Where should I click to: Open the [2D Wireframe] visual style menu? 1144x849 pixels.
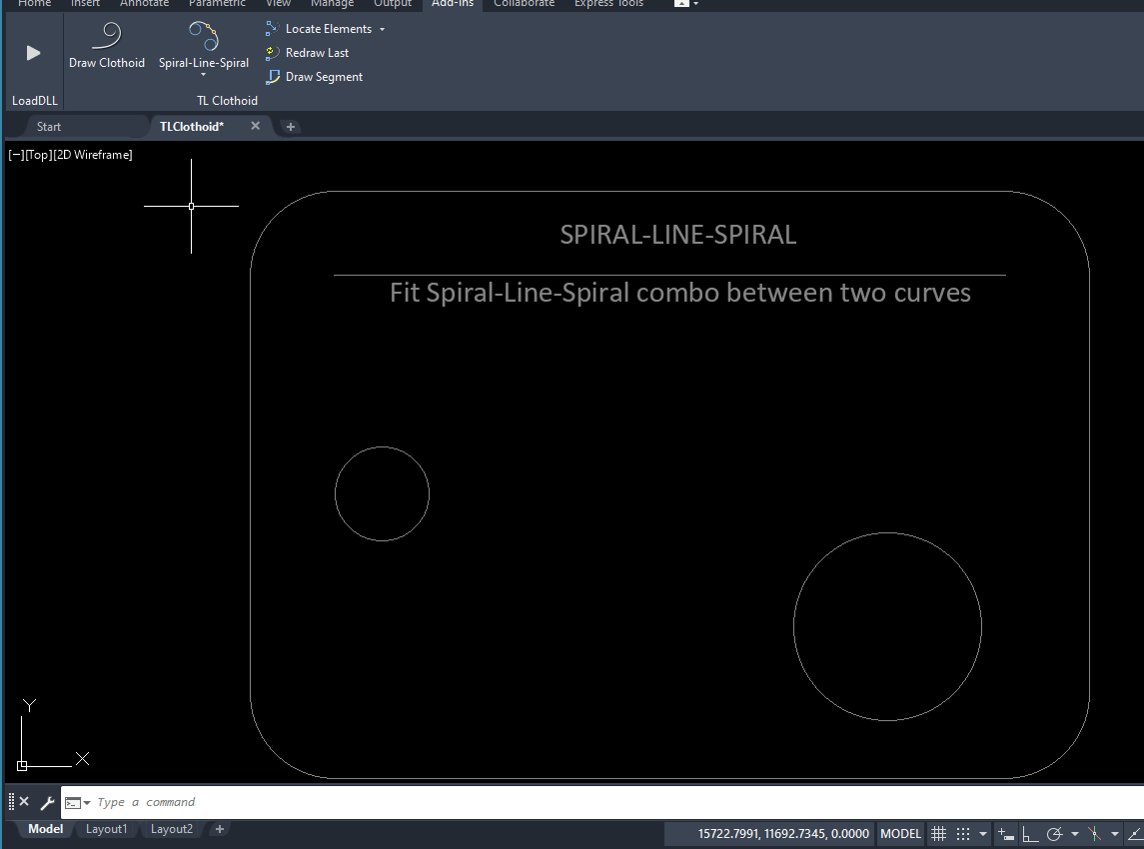[x=93, y=155]
